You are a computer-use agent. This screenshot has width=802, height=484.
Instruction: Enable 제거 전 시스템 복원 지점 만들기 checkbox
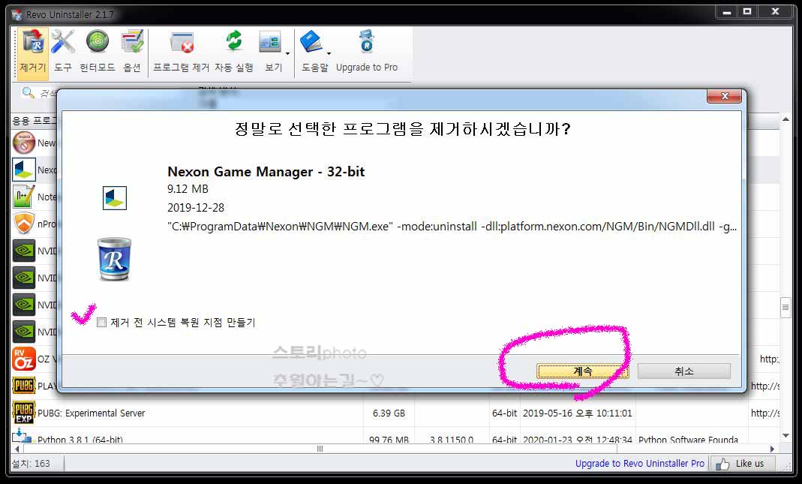102,323
